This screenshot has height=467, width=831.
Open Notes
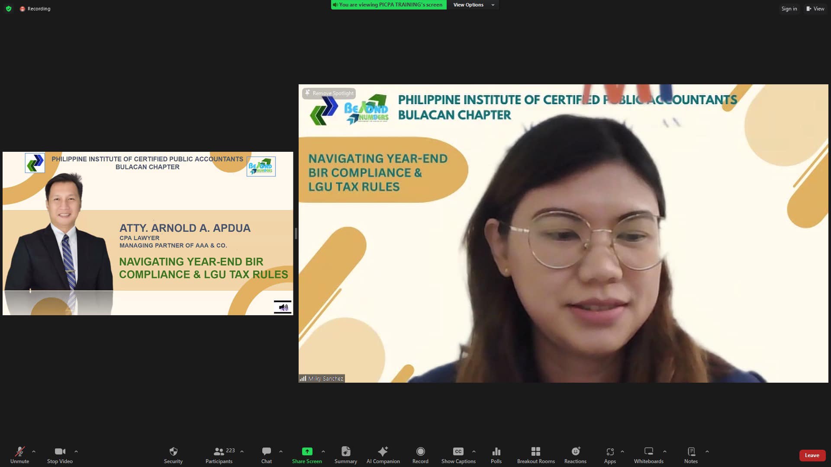coord(691,455)
